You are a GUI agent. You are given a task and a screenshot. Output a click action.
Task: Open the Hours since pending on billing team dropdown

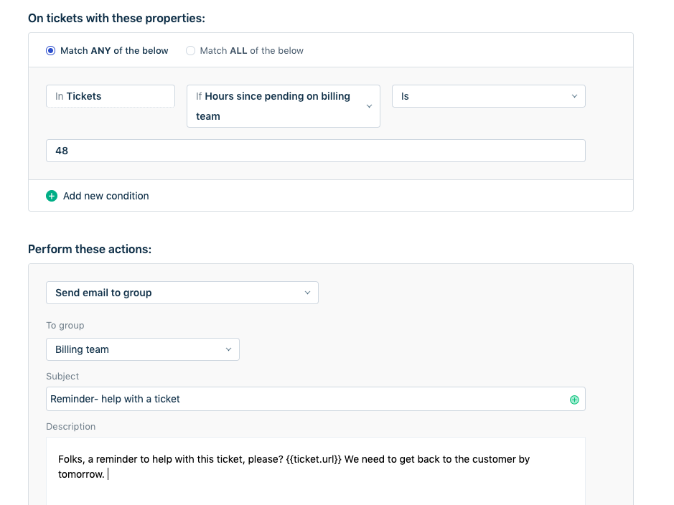point(284,106)
